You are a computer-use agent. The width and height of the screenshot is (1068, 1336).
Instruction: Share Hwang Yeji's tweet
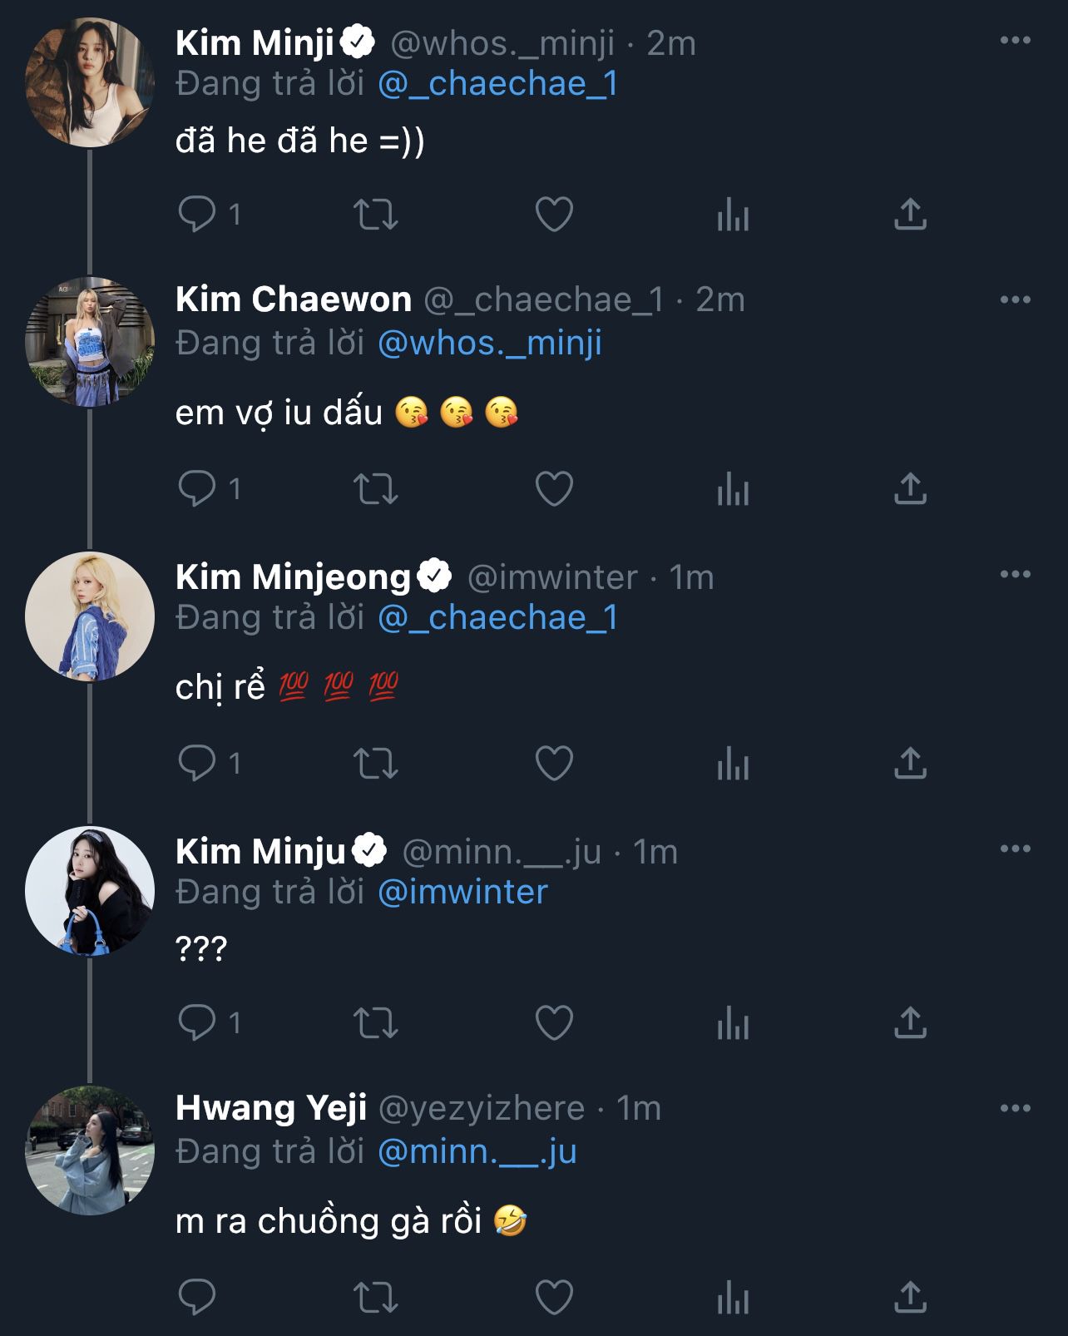(x=910, y=1297)
